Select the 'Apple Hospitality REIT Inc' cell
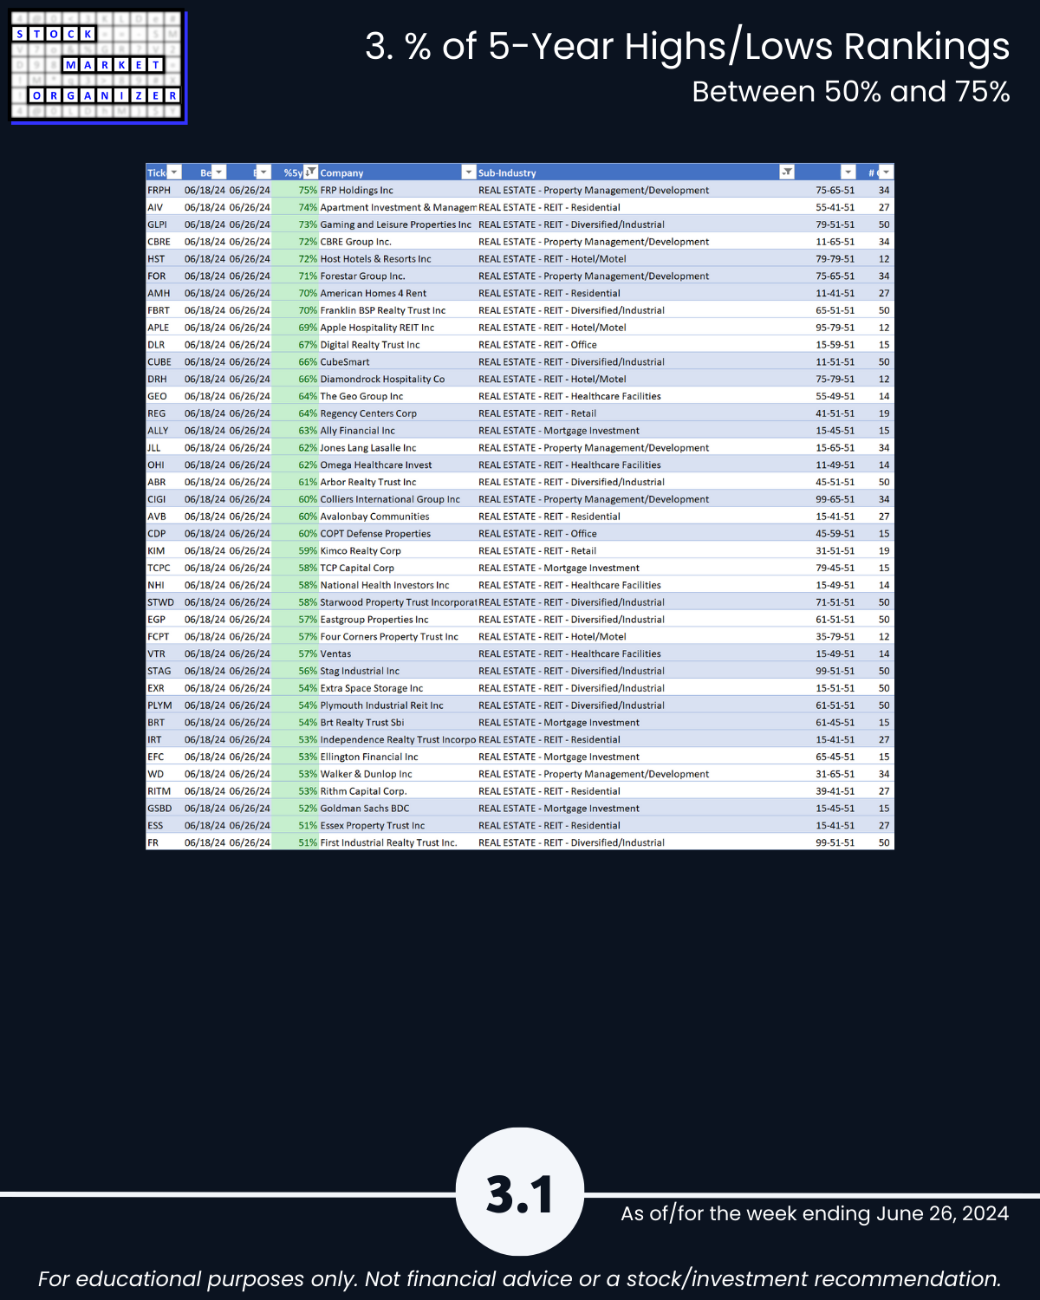Viewport: 1040px width, 1300px height. [398, 328]
